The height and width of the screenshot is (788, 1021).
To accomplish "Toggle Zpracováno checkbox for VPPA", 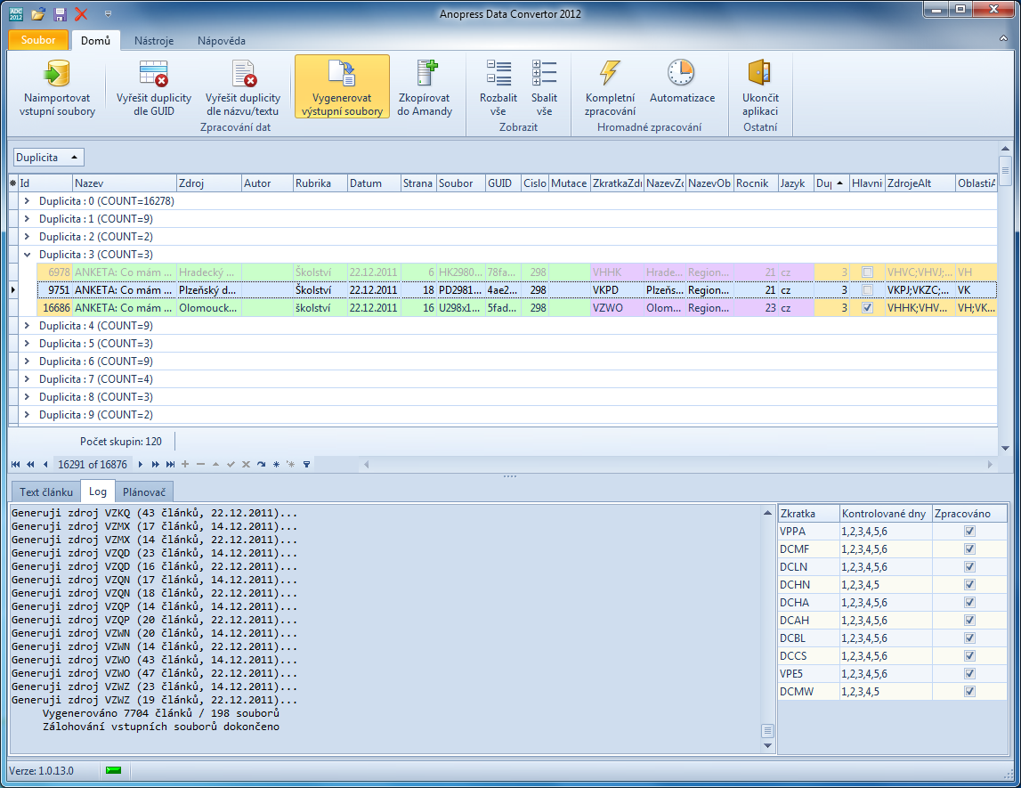I will pos(969,532).
